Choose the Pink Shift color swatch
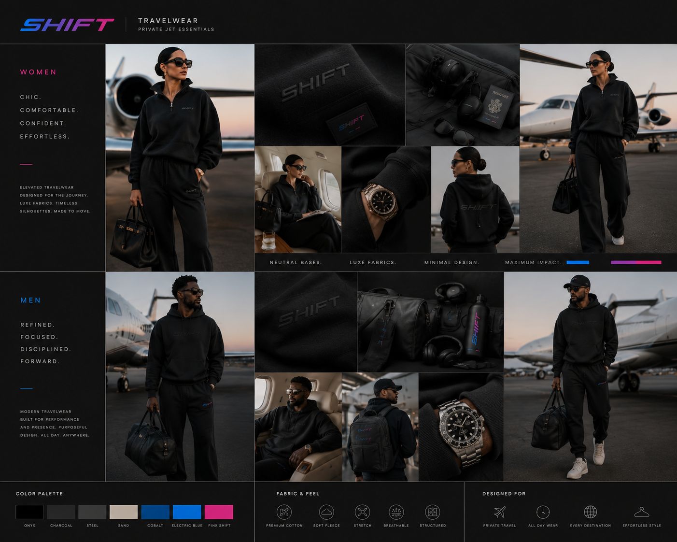 pos(219,512)
